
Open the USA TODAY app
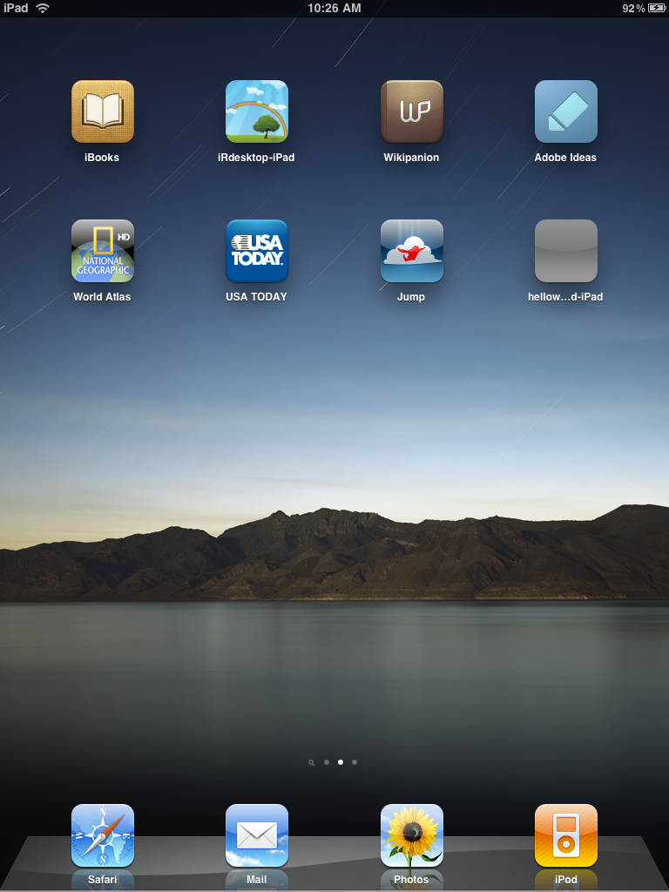click(257, 251)
